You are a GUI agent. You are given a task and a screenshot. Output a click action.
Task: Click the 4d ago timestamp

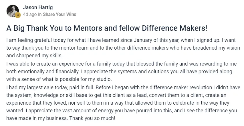click(30, 14)
